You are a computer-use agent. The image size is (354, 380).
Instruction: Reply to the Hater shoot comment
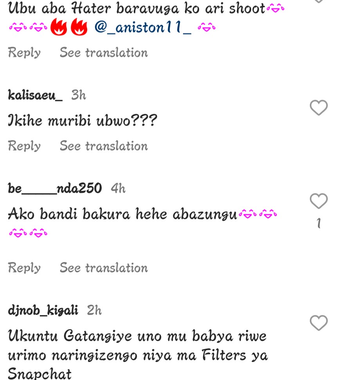pyautogui.click(x=24, y=52)
